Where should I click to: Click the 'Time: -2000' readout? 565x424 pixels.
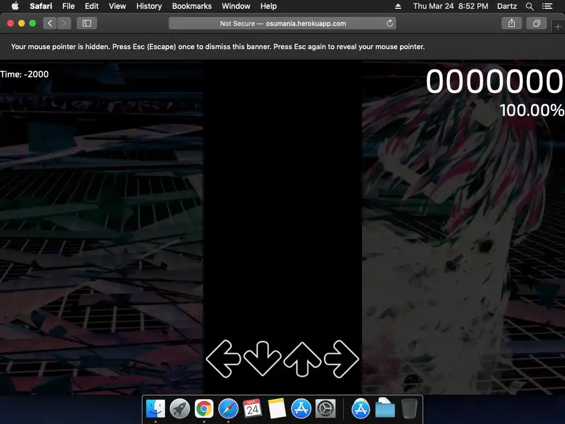point(24,75)
